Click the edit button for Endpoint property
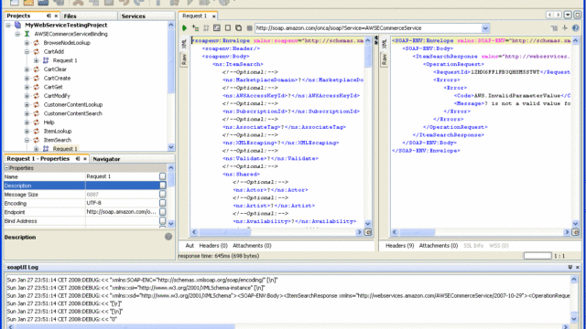 click(x=163, y=212)
